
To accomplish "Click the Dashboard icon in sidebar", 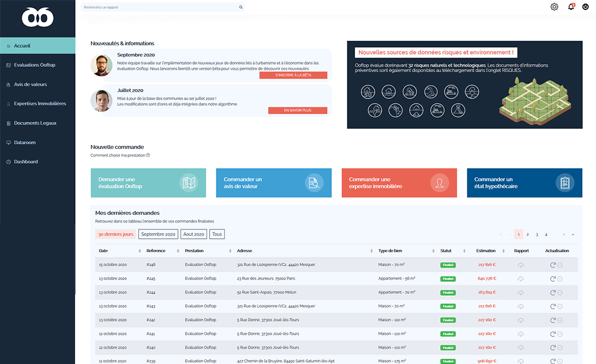I will 8,162.
